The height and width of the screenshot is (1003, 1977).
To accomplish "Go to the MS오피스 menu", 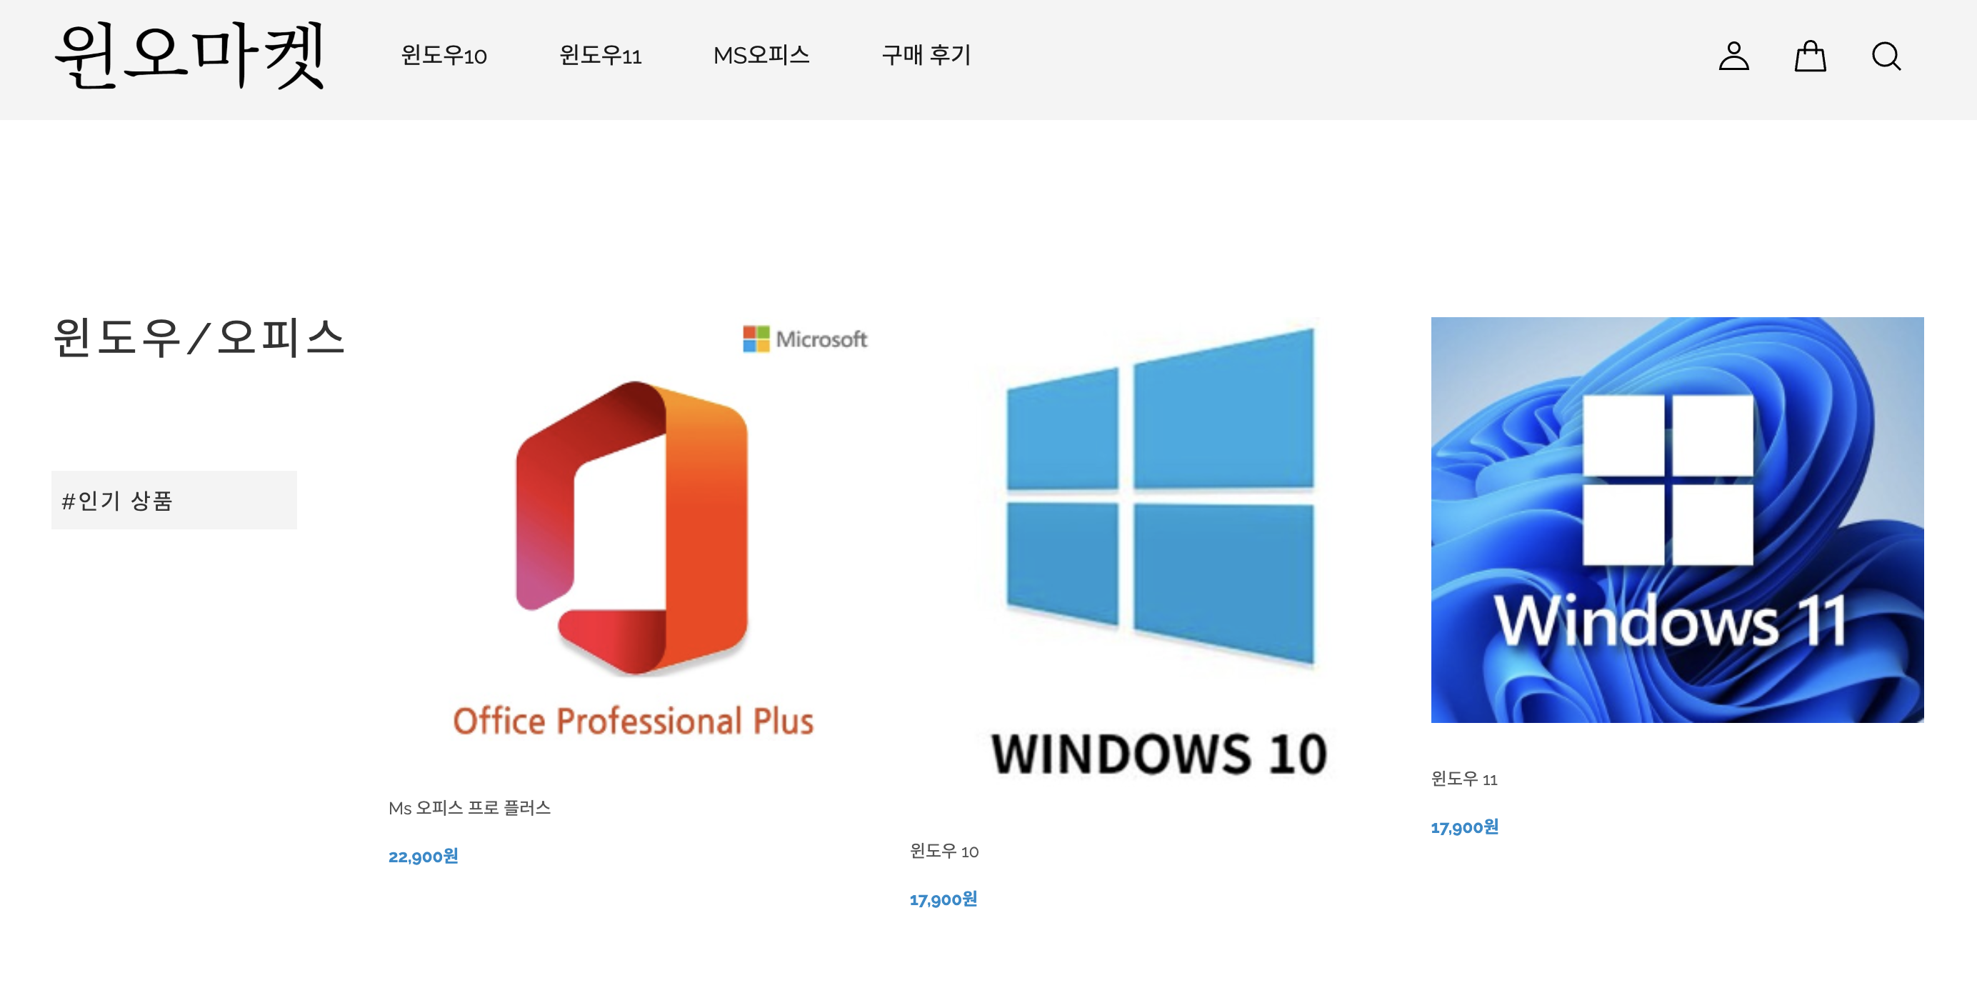I will (x=761, y=55).
